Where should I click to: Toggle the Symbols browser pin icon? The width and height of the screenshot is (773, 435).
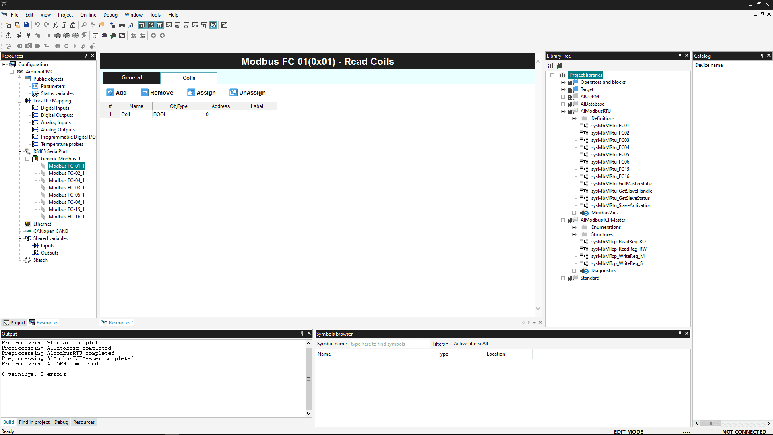[x=680, y=333]
